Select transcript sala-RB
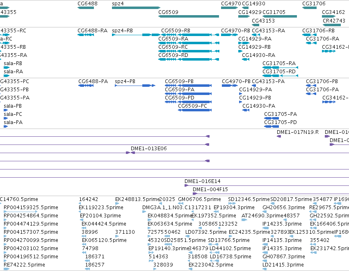 pyautogui.click(x=13, y=63)
